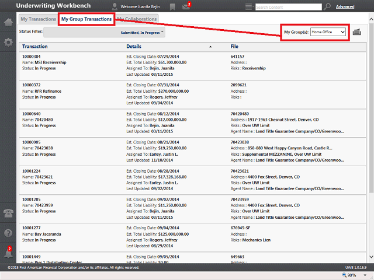Click the icon beside My Group(s) dropdown
Screen dimensions: 374x280
pyautogui.click(x=356, y=32)
